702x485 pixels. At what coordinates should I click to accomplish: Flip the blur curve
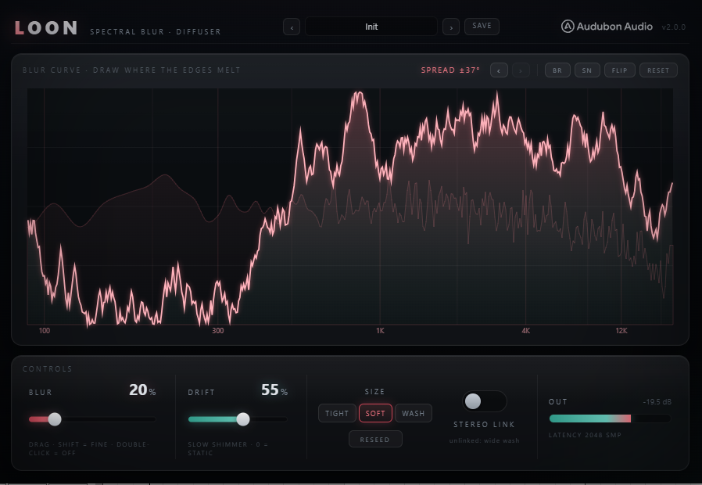click(x=620, y=70)
